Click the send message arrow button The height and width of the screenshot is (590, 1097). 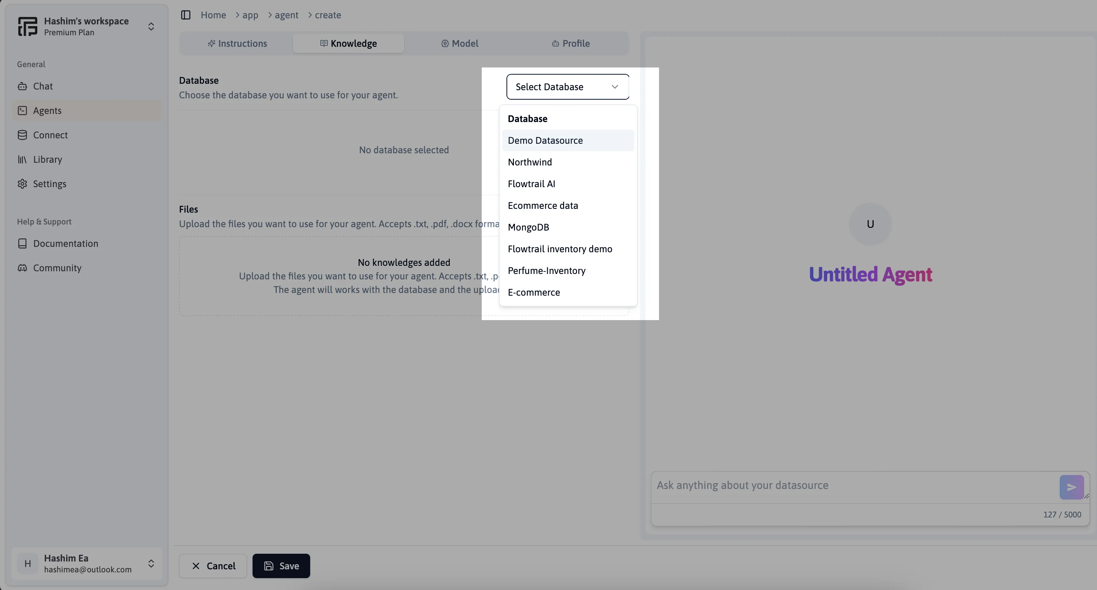point(1072,487)
